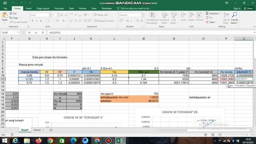Open File Explorer from taskbar
Image resolution: width=256 pixels, height=144 pixels.
(x=27, y=140)
